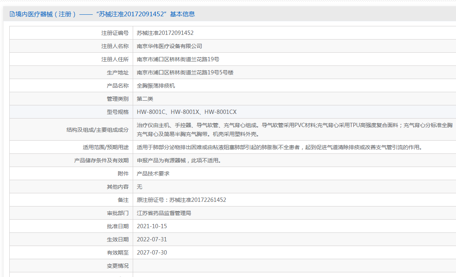The height and width of the screenshot is (277, 456).
Task: Click the 变更情况 label
Action: [118, 266]
